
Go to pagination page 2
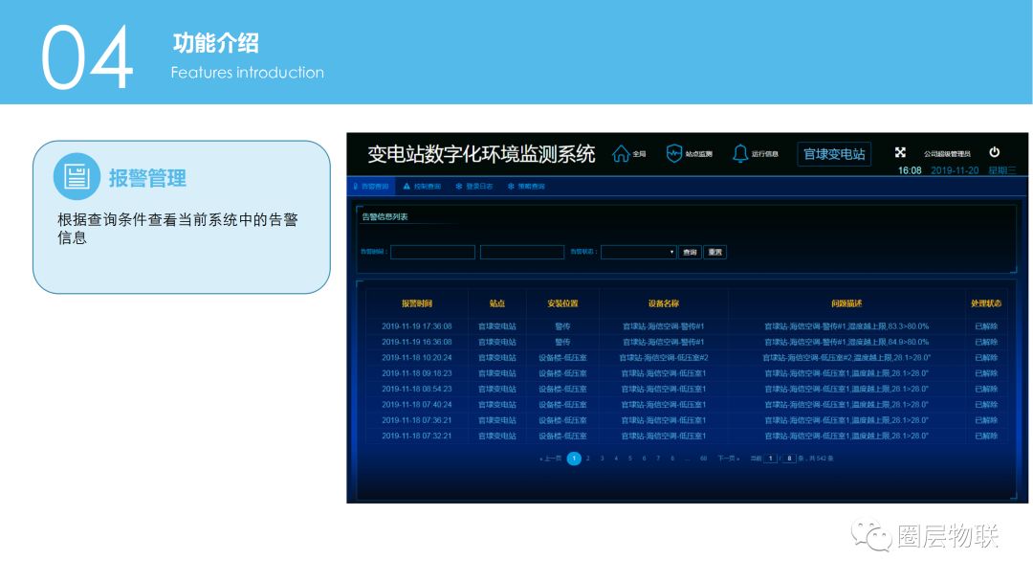588,459
